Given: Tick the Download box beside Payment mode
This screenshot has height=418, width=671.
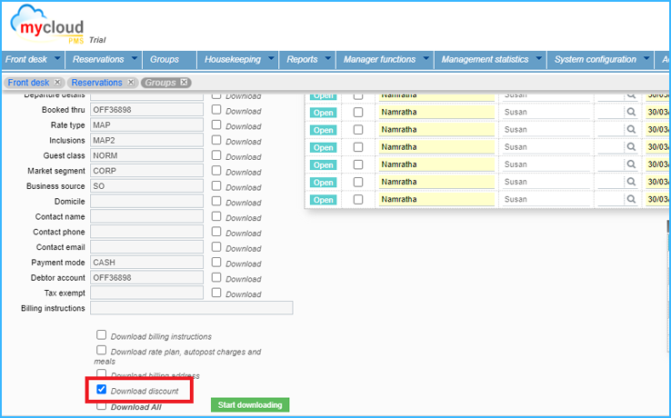Looking at the screenshot, I should coord(216,262).
